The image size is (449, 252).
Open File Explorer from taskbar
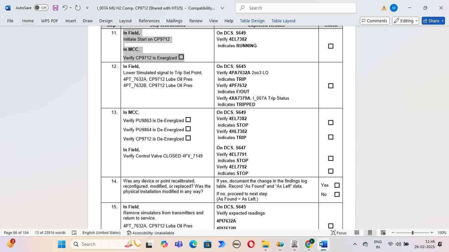tap(266, 244)
